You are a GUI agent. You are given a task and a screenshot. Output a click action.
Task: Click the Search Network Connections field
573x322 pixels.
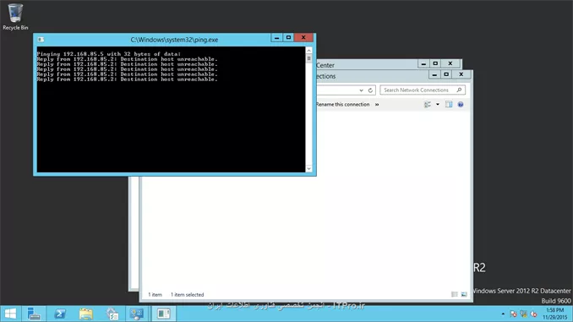[423, 90]
